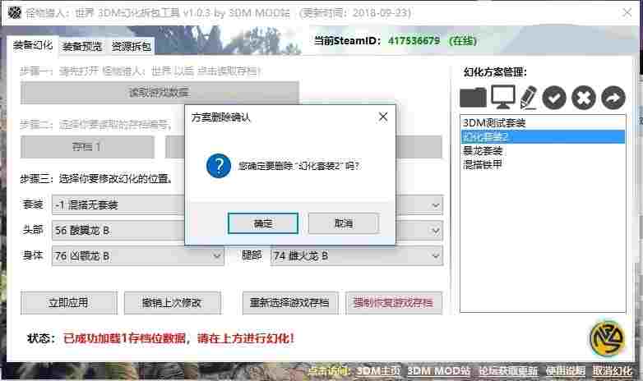Screen dimensions: 643x381
Task: Click 撤销上次修改 button
Action: (x=172, y=303)
